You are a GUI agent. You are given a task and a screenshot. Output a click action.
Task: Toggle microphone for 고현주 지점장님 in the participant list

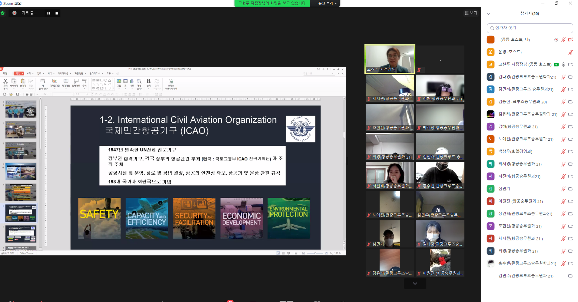tap(563, 65)
